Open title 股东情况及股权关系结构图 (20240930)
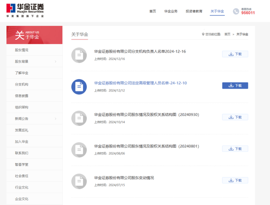 pyautogui.click(x=147, y=115)
